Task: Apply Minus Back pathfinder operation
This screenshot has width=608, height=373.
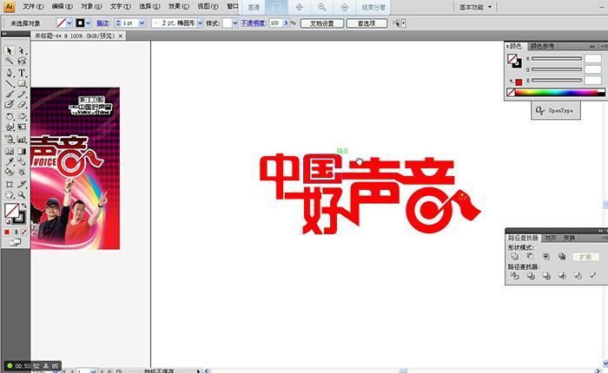Action: point(593,275)
